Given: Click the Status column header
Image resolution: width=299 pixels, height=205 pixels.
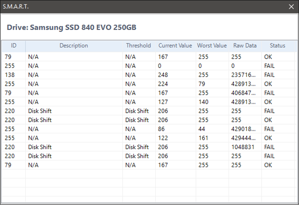Looking at the screenshot, I should point(278,46).
